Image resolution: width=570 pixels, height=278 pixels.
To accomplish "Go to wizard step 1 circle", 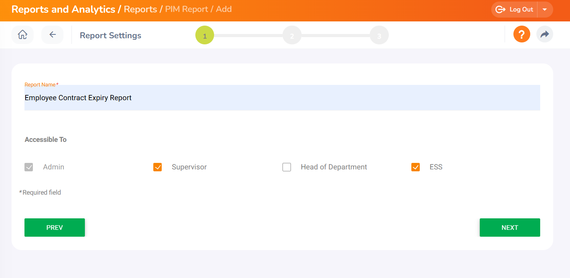I will pyautogui.click(x=205, y=36).
